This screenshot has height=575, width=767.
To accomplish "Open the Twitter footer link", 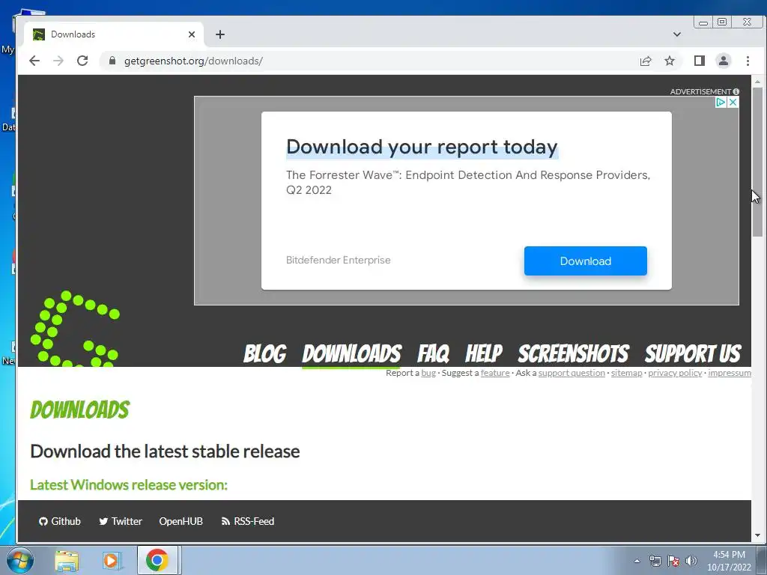I will pos(121,521).
